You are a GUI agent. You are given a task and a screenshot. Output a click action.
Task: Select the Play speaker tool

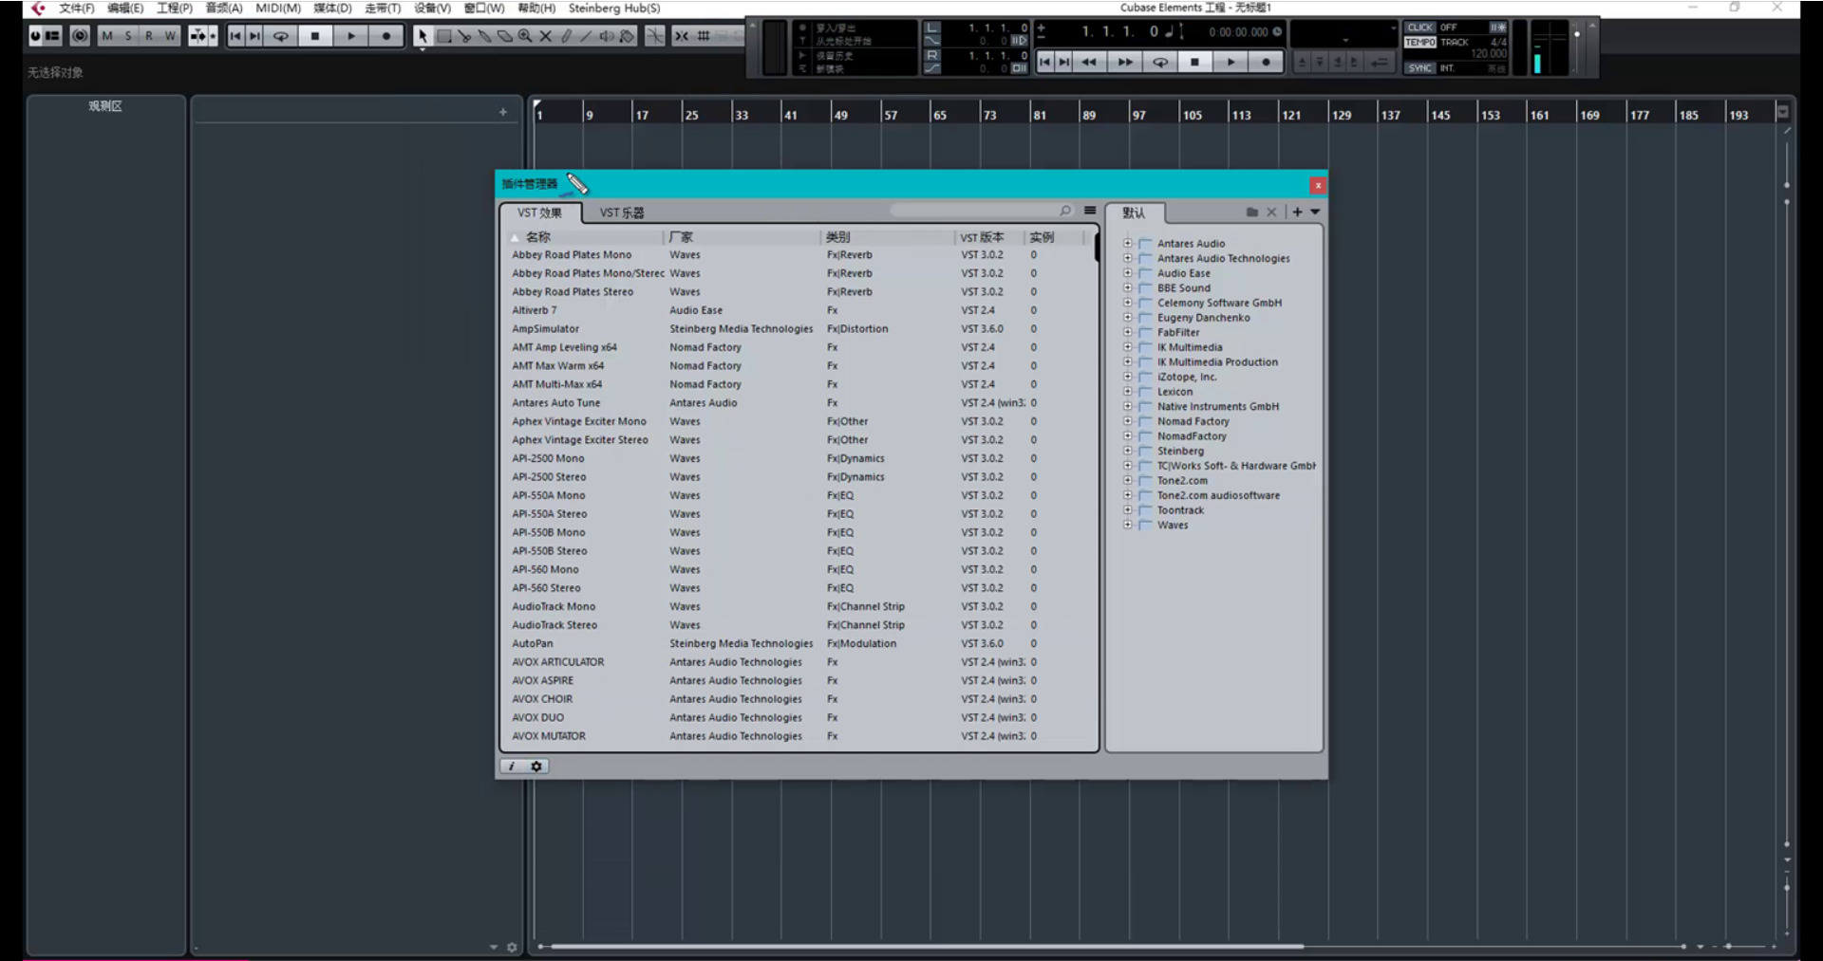click(607, 36)
